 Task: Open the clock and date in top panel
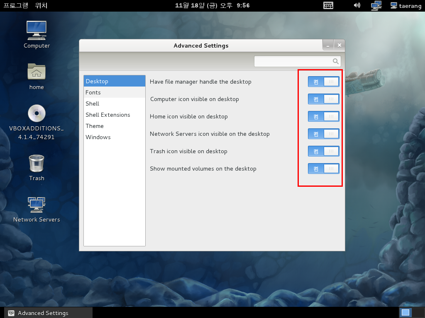212,5
